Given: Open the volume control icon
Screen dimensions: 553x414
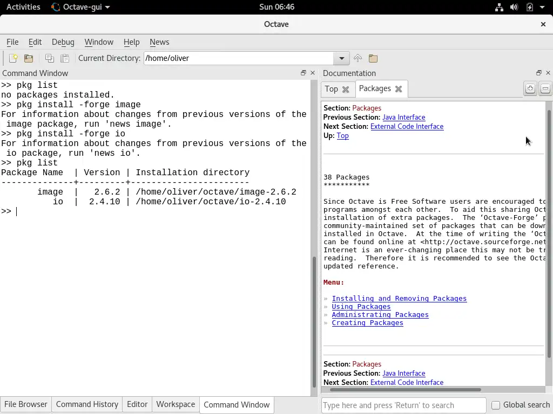Looking at the screenshot, I should 514,7.
